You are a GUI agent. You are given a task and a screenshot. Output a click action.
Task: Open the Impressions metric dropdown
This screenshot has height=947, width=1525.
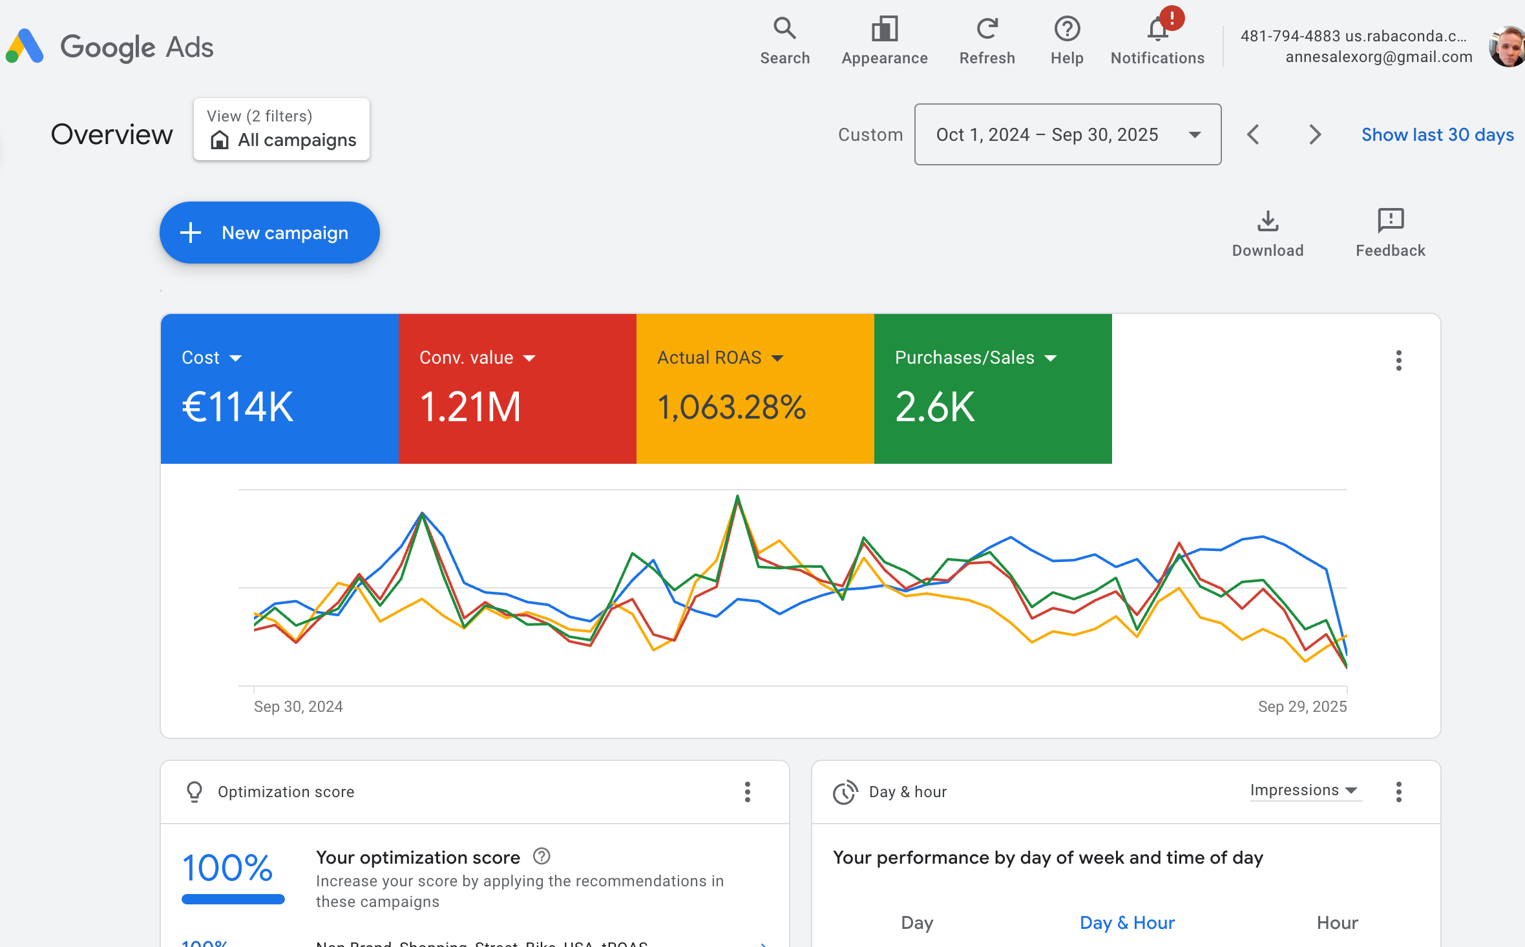pos(1304,791)
